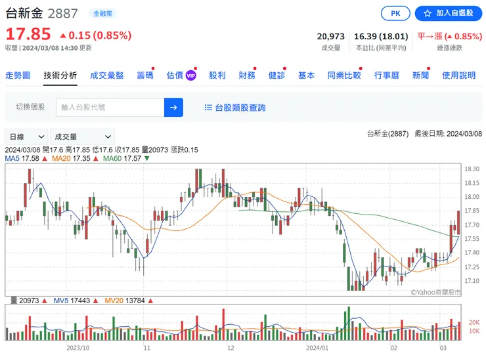Image resolution: width=486 pixels, height=355 pixels.
Task: Click the 16.39 (18.01) 本益比 value
Action: (381, 37)
